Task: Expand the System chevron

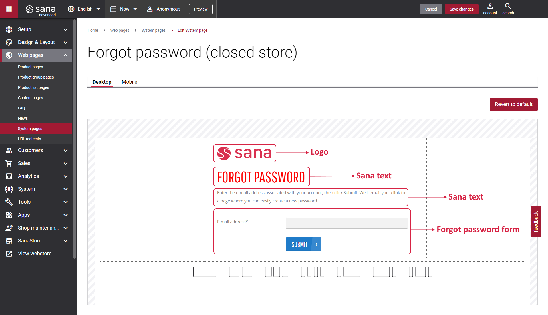Action: pyautogui.click(x=65, y=189)
